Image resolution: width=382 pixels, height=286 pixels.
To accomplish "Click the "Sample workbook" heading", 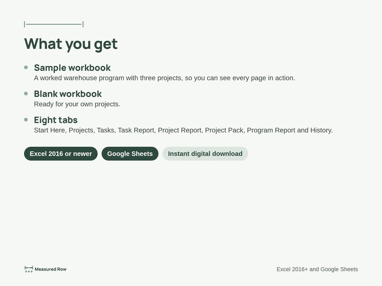I will (x=72, y=68).
